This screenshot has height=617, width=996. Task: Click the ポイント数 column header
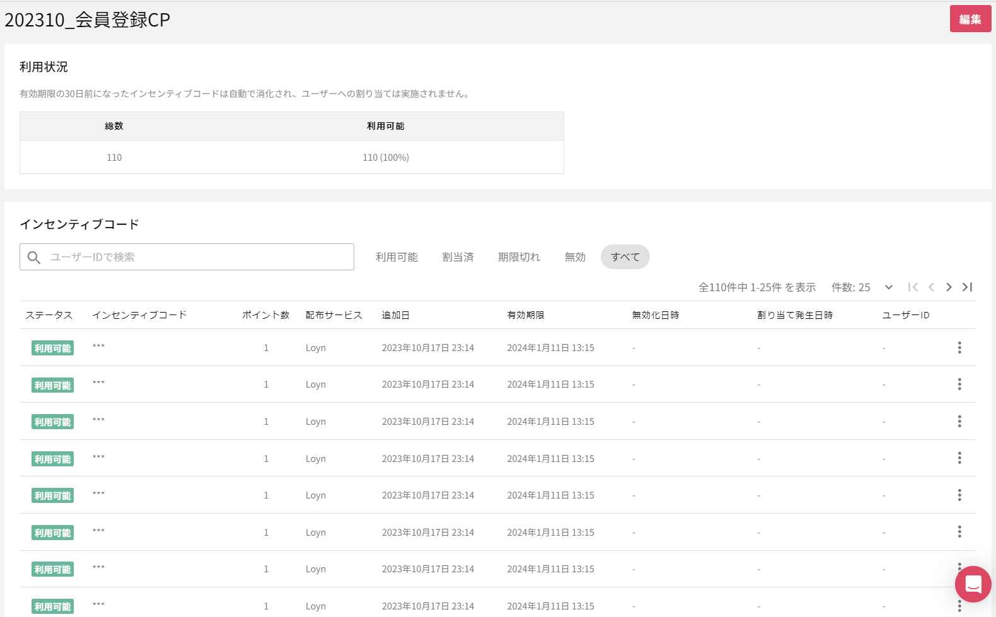[266, 315]
